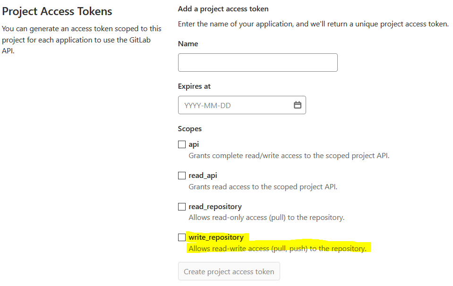Check the read_api scope checkbox

pyautogui.click(x=182, y=176)
